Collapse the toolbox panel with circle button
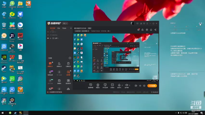This screenshot has width=205, height=115. 70,58
